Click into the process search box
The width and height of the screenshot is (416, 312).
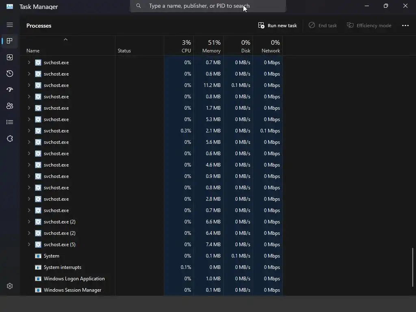[208, 6]
